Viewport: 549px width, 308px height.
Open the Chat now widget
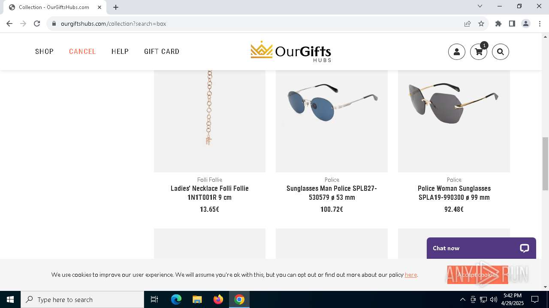481,248
